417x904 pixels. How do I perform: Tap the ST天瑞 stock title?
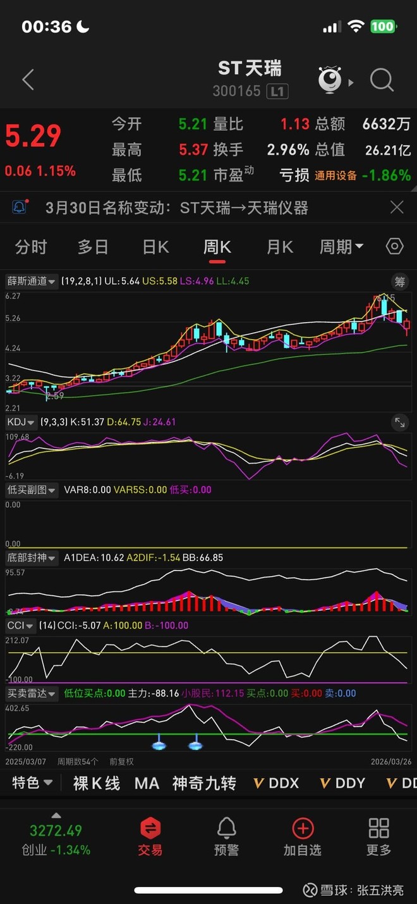click(x=250, y=68)
